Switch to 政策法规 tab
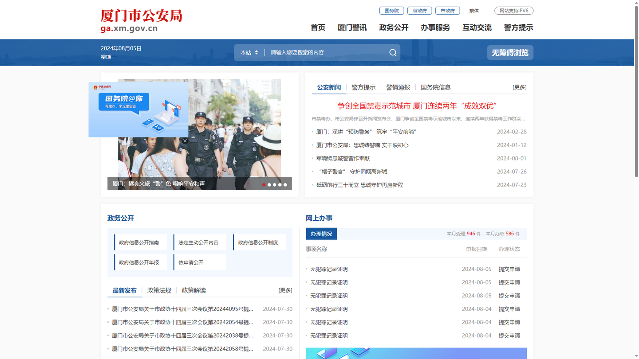This screenshot has height=359, width=639. pyautogui.click(x=159, y=290)
